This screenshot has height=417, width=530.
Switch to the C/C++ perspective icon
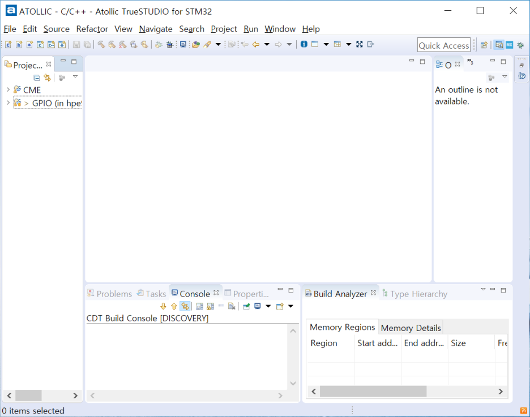pos(499,45)
